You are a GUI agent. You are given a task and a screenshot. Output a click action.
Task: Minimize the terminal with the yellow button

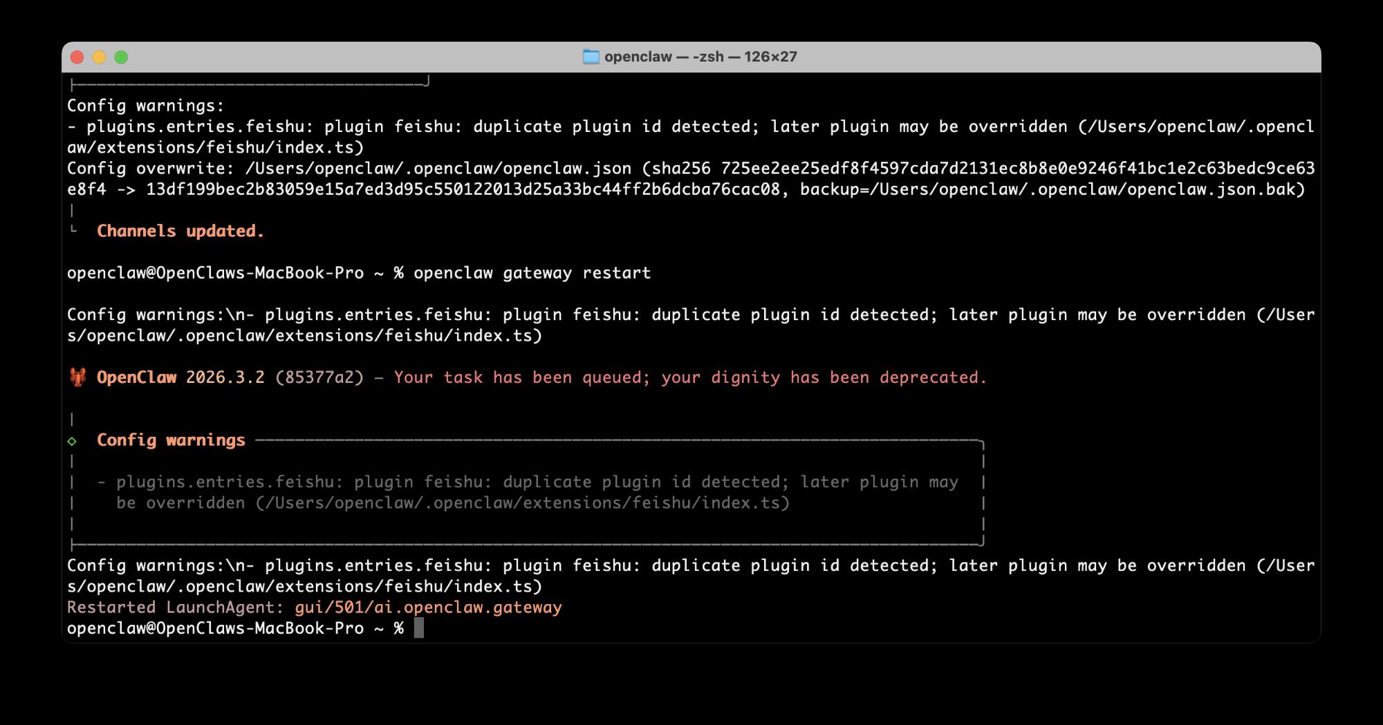coord(99,57)
